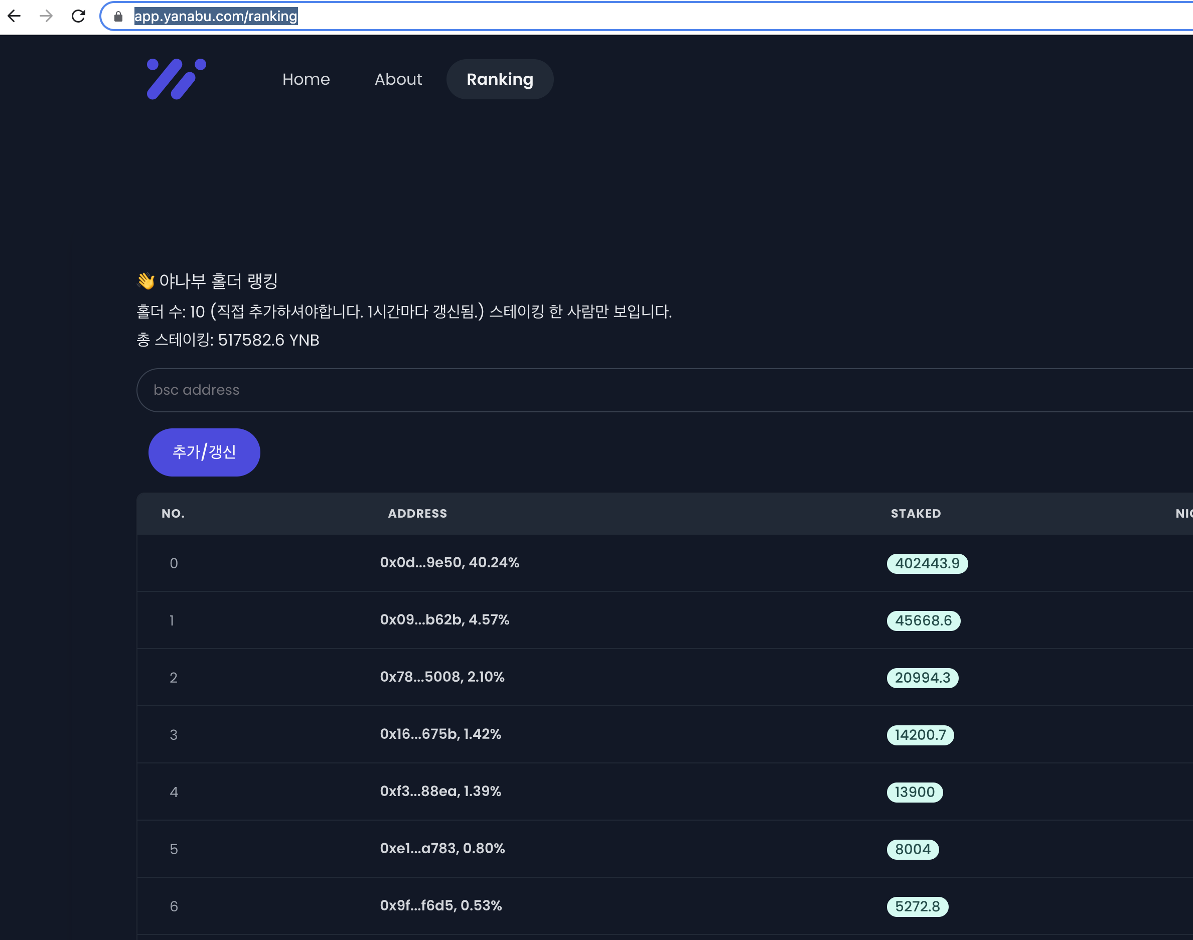The image size is (1193, 940).
Task: Open the About page
Action: [x=398, y=79]
